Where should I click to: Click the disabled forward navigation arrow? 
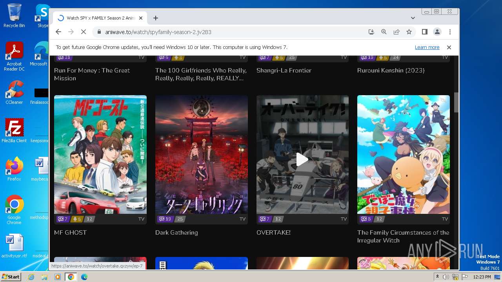point(71,32)
